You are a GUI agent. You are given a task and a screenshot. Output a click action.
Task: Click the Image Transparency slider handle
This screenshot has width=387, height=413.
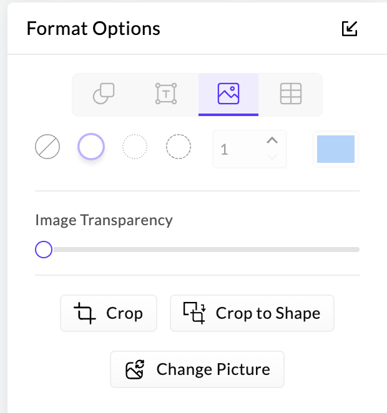[44, 250]
